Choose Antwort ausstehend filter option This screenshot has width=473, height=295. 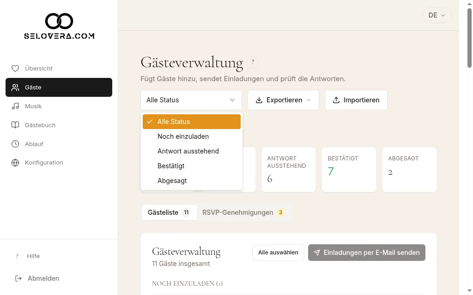(x=192, y=151)
